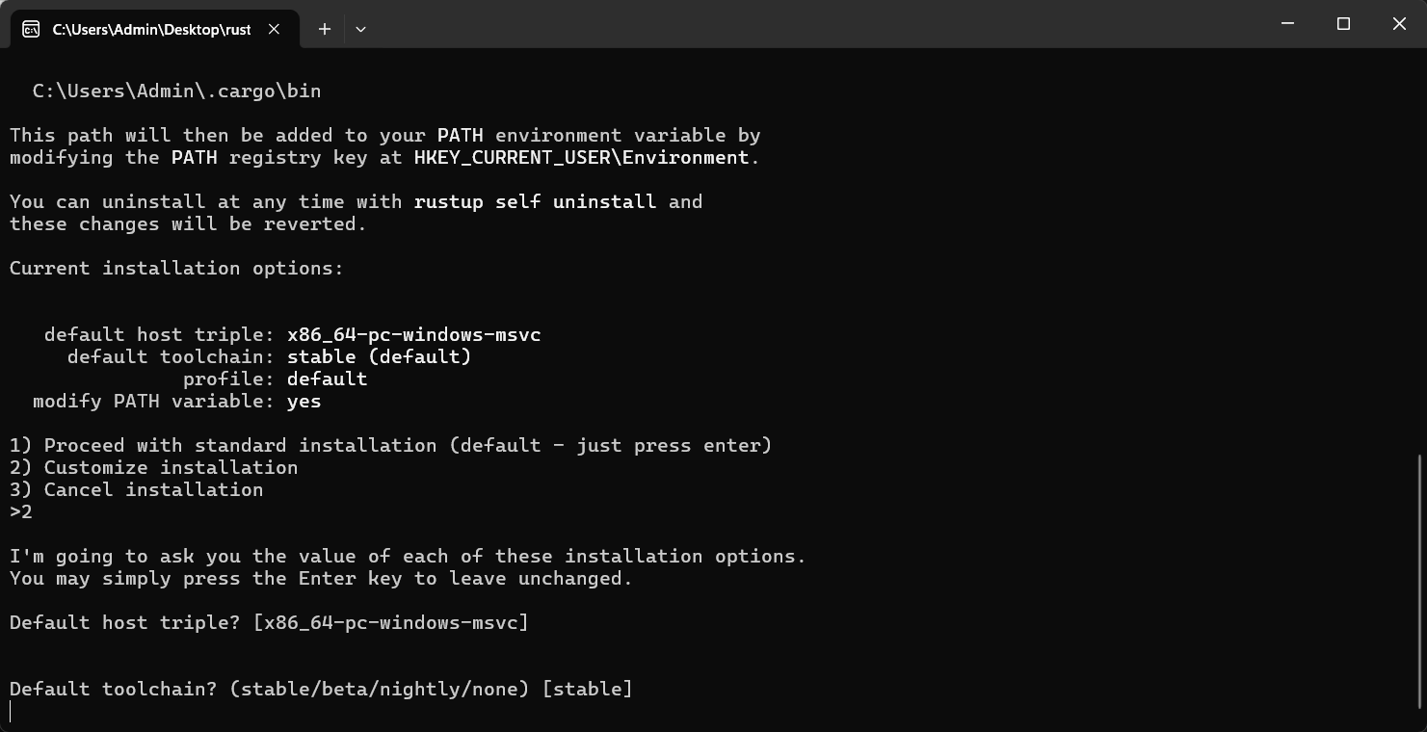1427x732 pixels.
Task: Click the command prompt icon in the tab
Action: coord(31,29)
